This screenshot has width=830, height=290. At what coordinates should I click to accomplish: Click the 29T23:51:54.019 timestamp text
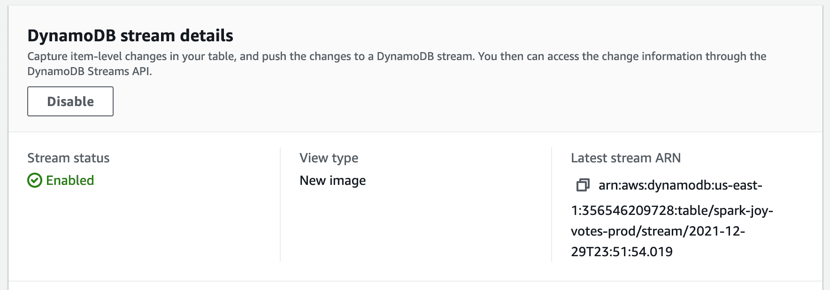622,252
